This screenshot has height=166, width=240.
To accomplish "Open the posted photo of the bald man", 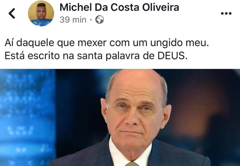I will click(x=120, y=117).
